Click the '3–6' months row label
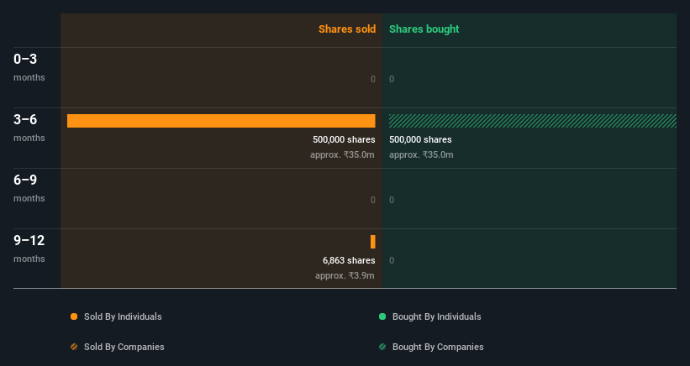The width and height of the screenshot is (690, 366). point(25,119)
